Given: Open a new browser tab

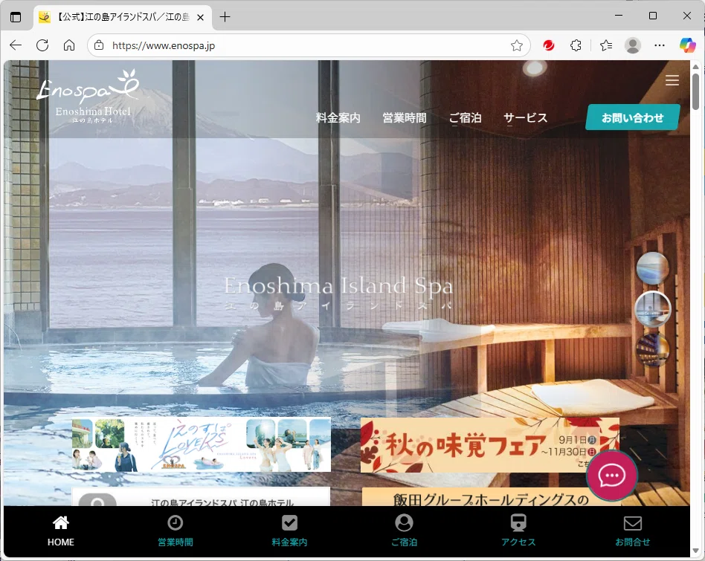Looking at the screenshot, I should point(225,17).
